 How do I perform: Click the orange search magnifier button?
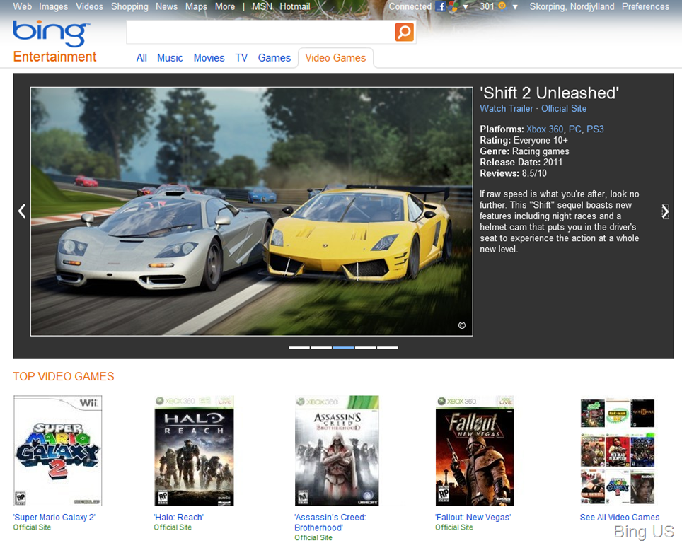pyautogui.click(x=404, y=32)
